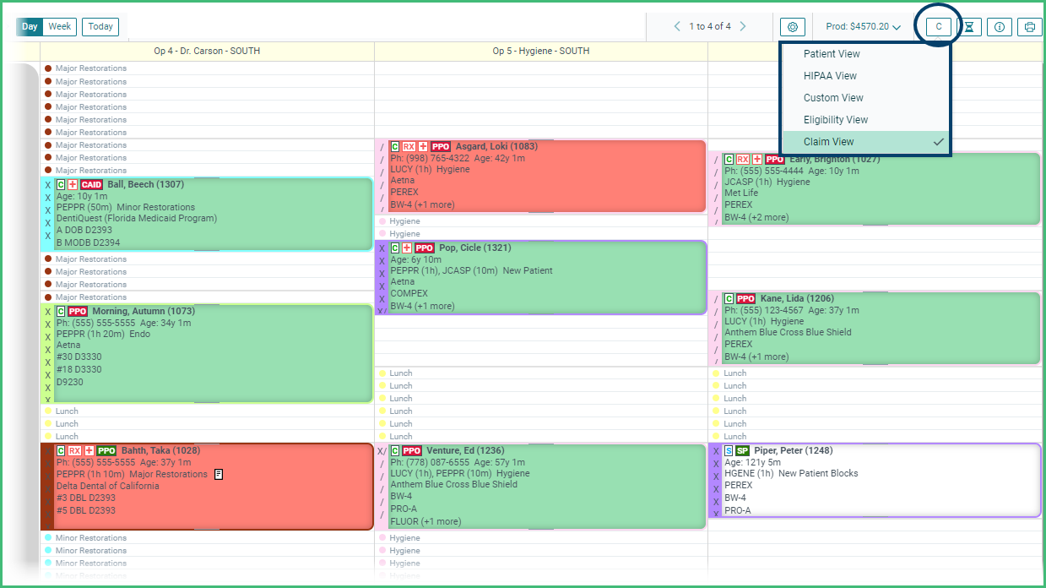Click the info circle icon on the toolbar
Screen dimensions: 1046x588
click(x=999, y=26)
